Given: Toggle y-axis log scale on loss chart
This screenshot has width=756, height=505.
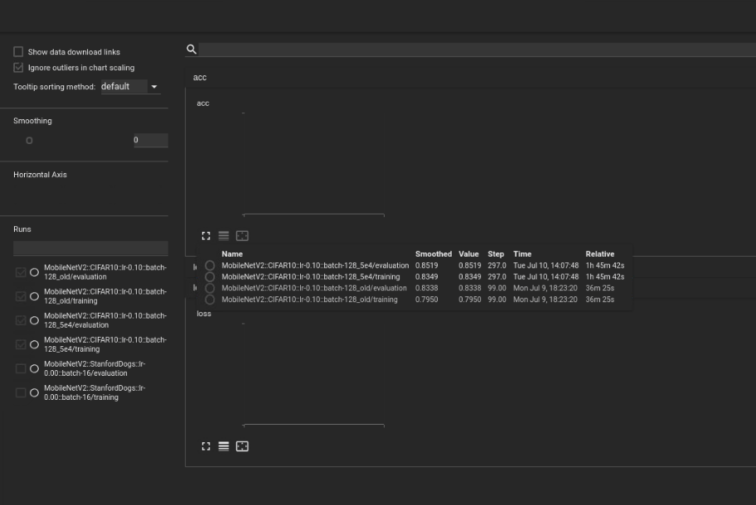Looking at the screenshot, I should click(x=224, y=446).
